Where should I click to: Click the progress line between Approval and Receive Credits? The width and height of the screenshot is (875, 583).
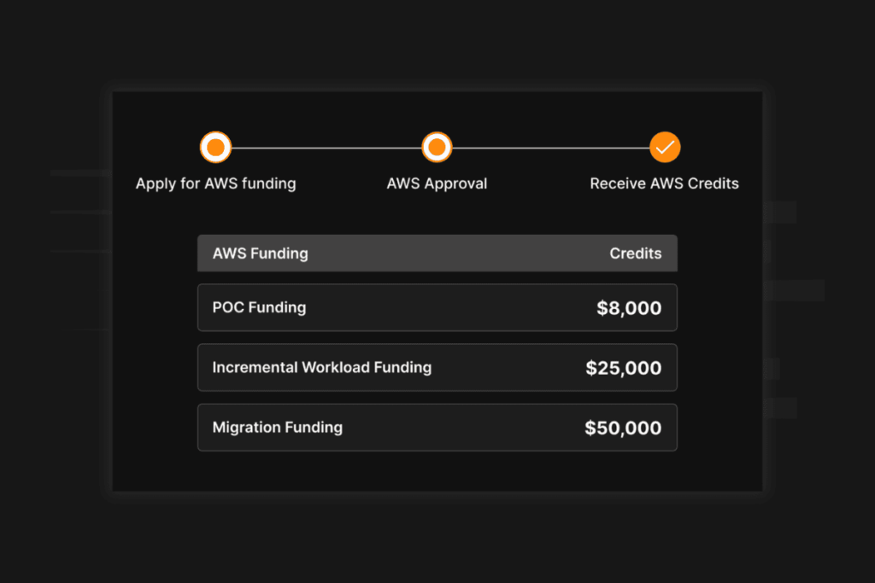(550, 148)
